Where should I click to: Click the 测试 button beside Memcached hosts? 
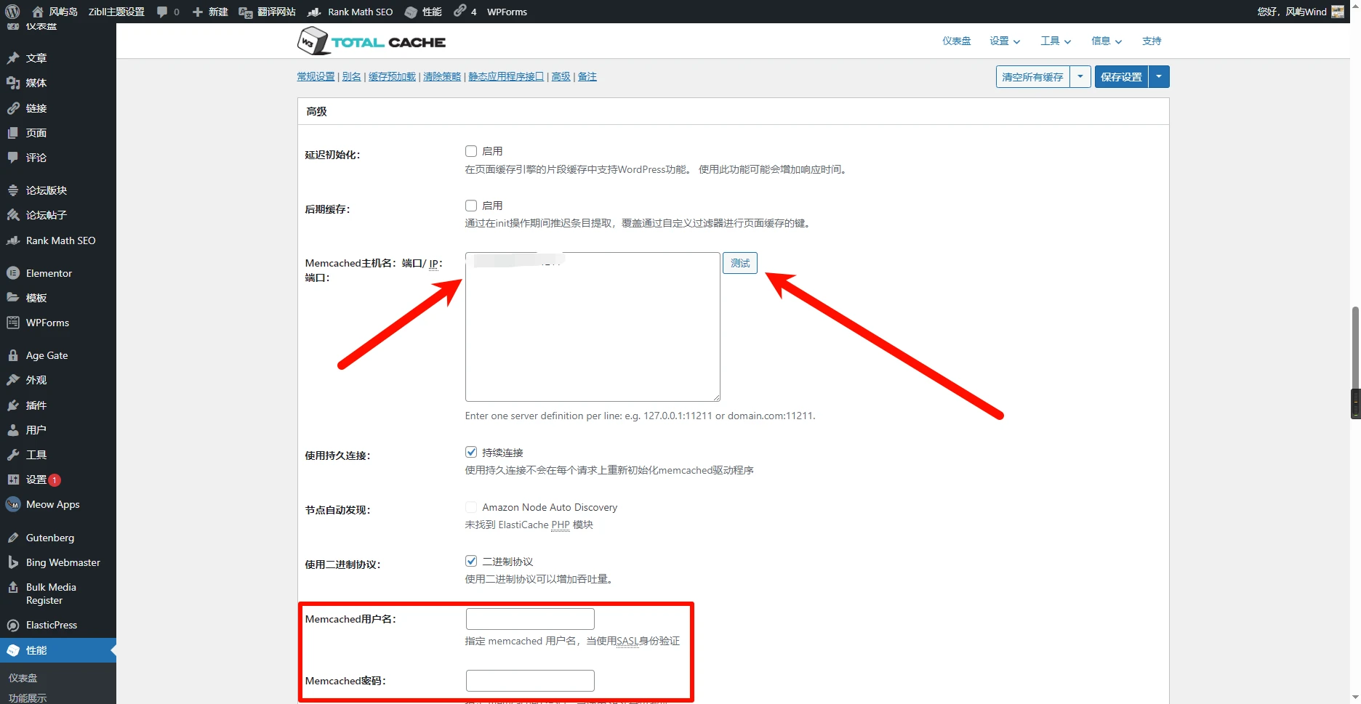(740, 263)
